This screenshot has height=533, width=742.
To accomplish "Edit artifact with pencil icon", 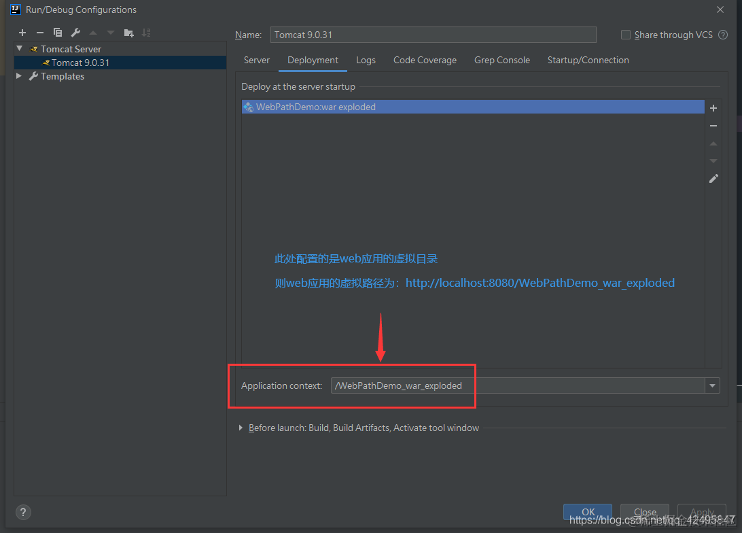I will click(x=713, y=178).
